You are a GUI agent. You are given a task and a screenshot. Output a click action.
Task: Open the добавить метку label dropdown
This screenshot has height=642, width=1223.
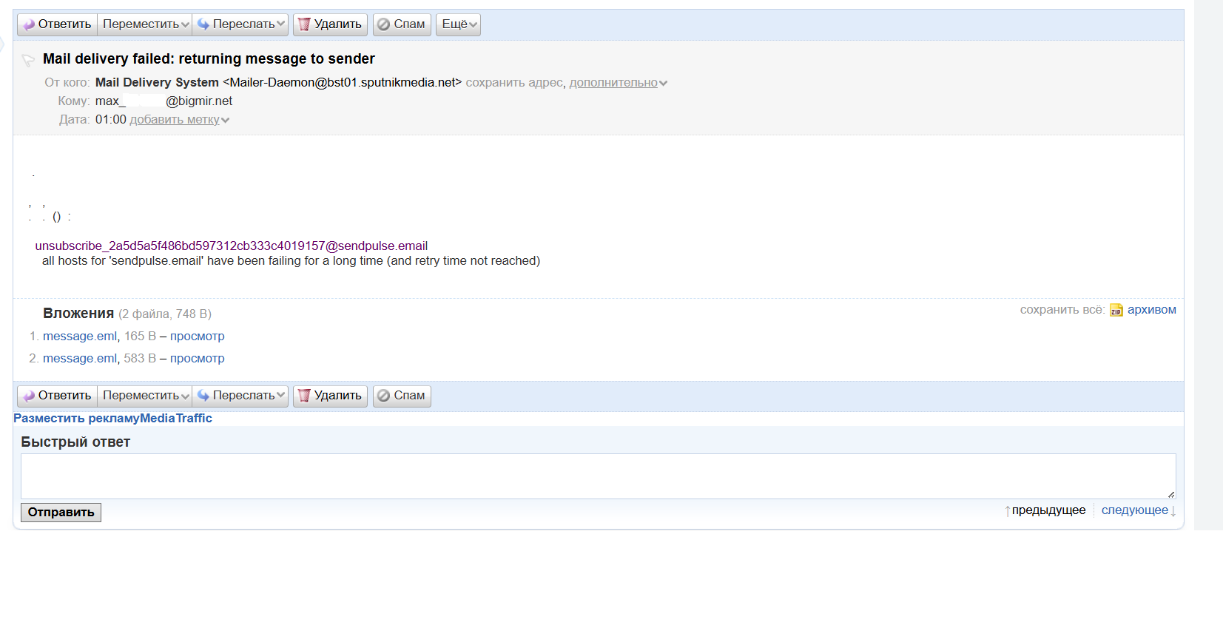click(x=178, y=120)
